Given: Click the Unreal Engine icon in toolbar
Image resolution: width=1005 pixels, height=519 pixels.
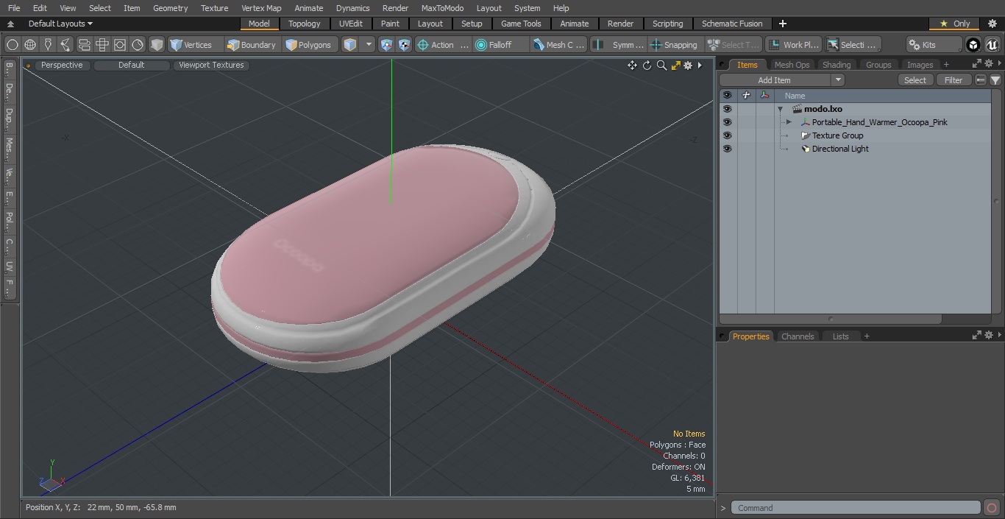Looking at the screenshot, I should [x=992, y=45].
